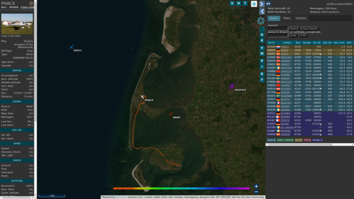Sort the table by RSSI column
This screenshot has height=199, width=354.
(349, 43)
